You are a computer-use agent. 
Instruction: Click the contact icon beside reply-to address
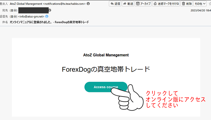click(x=47, y=16)
